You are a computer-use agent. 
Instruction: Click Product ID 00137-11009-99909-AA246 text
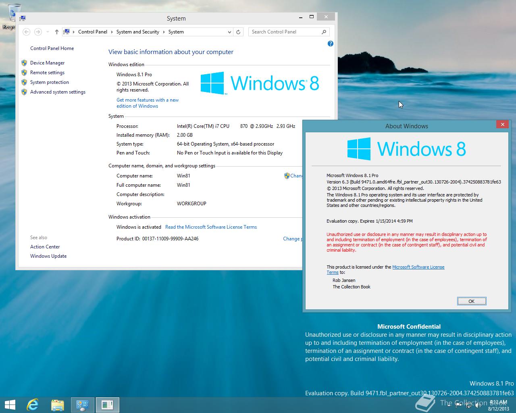click(x=157, y=239)
